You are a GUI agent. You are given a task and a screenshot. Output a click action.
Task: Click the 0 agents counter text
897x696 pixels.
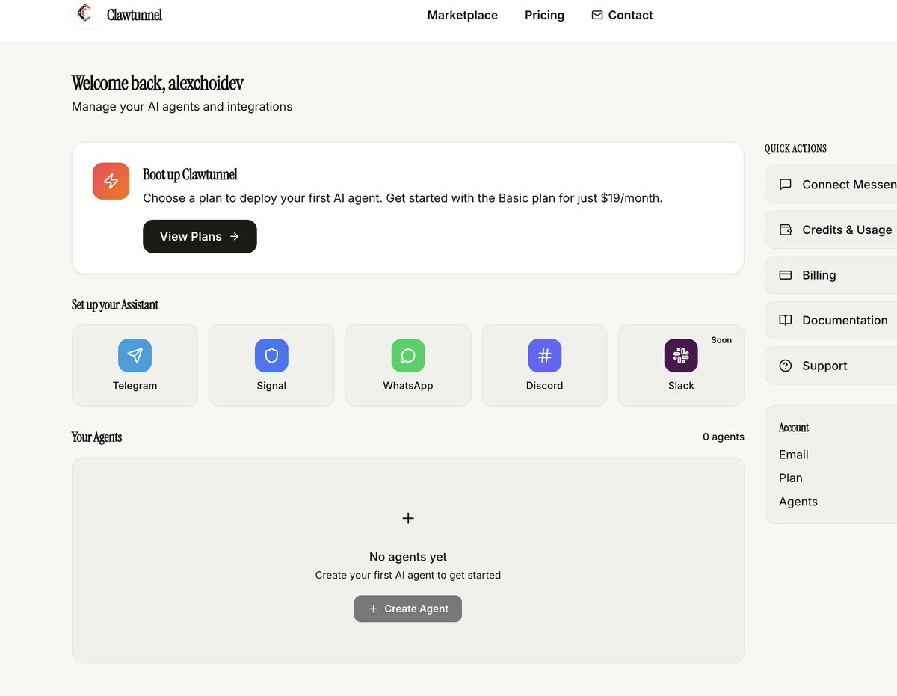(724, 437)
